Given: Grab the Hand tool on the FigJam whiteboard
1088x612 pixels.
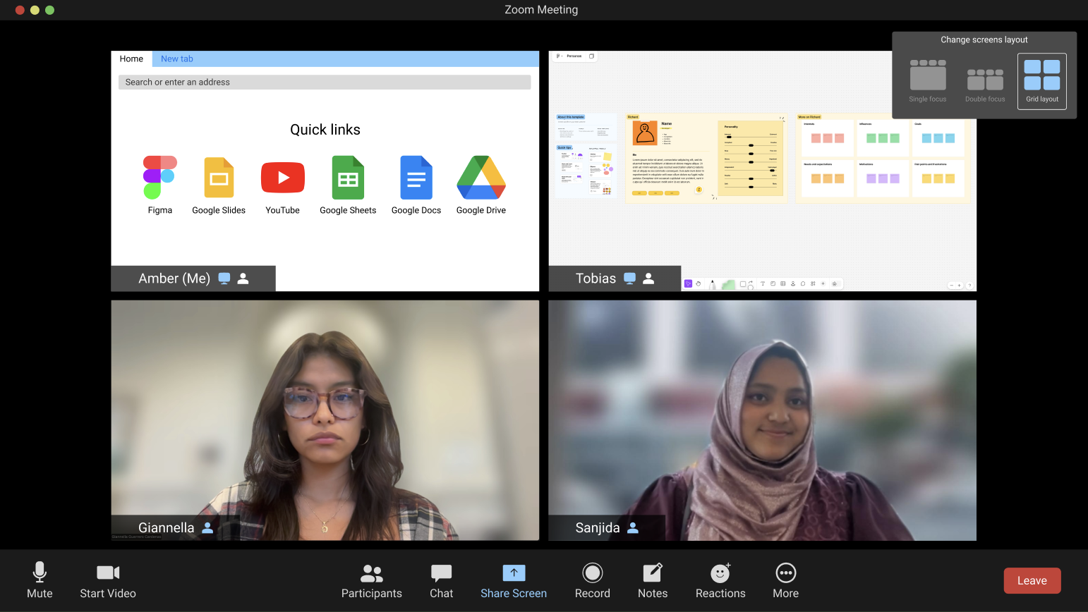Looking at the screenshot, I should [x=698, y=283].
